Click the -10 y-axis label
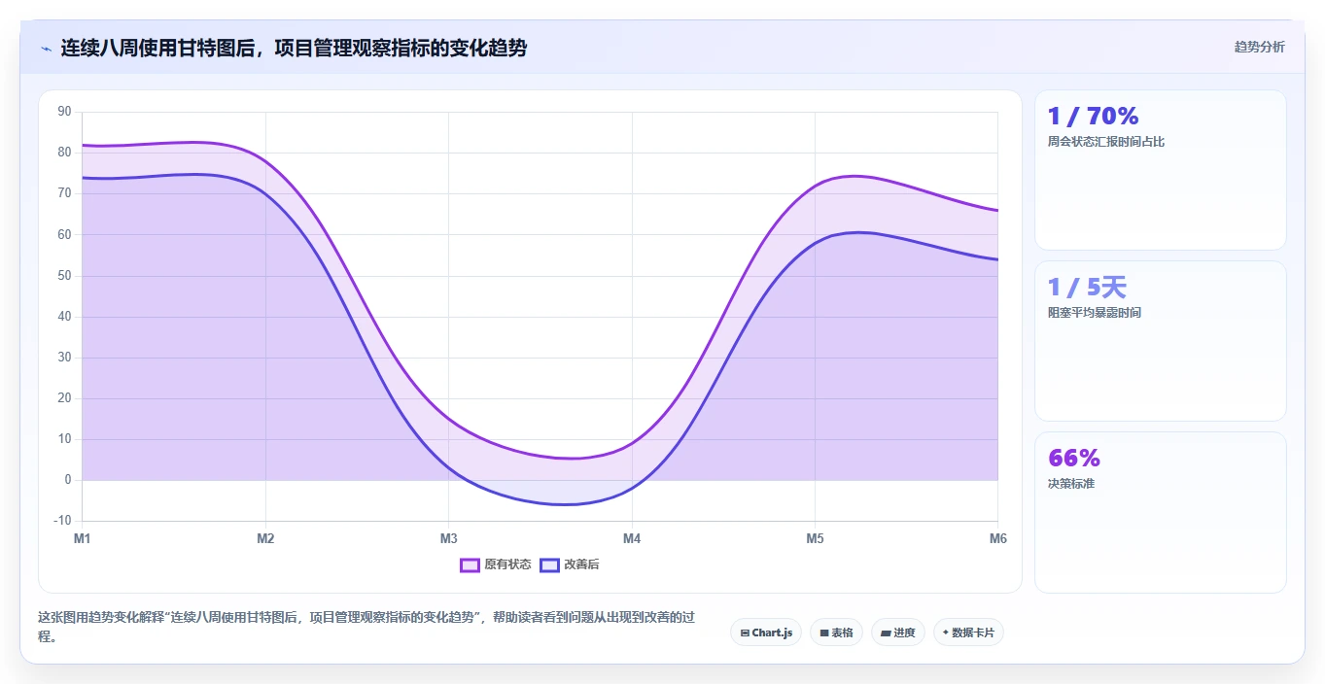The image size is (1325, 684). [62, 521]
